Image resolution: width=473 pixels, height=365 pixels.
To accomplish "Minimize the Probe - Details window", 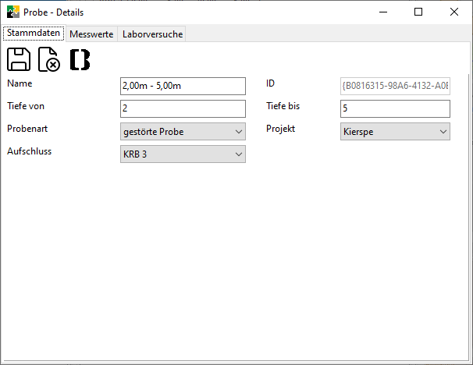I will pyautogui.click(x=382, y=12).
